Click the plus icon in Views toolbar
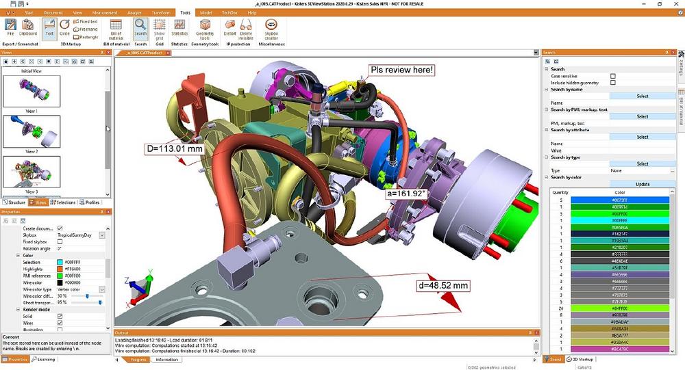The height and width of the screenshot is (370, 685). pyautogui.click(x=14, y=62)
